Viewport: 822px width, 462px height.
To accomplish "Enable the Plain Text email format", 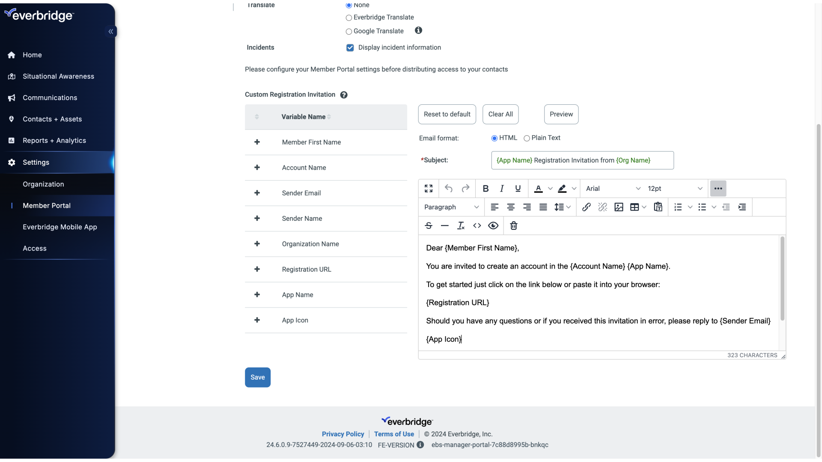I will 527,138.
